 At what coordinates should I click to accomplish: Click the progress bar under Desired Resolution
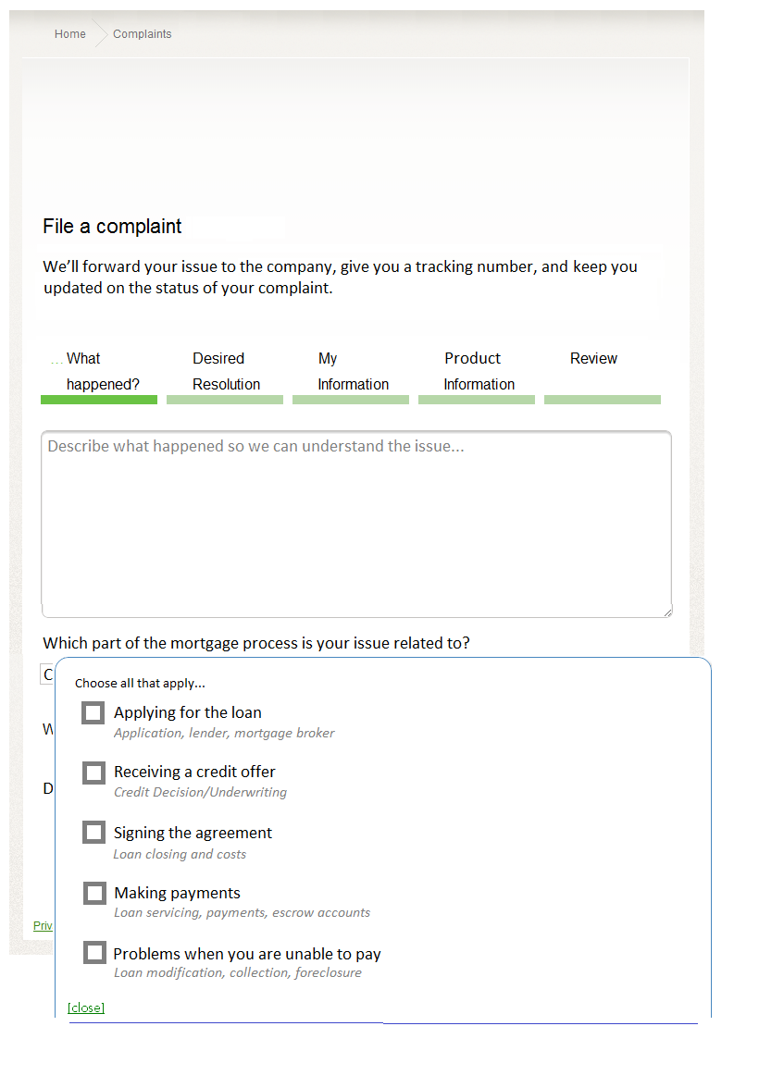coord(225,400)
